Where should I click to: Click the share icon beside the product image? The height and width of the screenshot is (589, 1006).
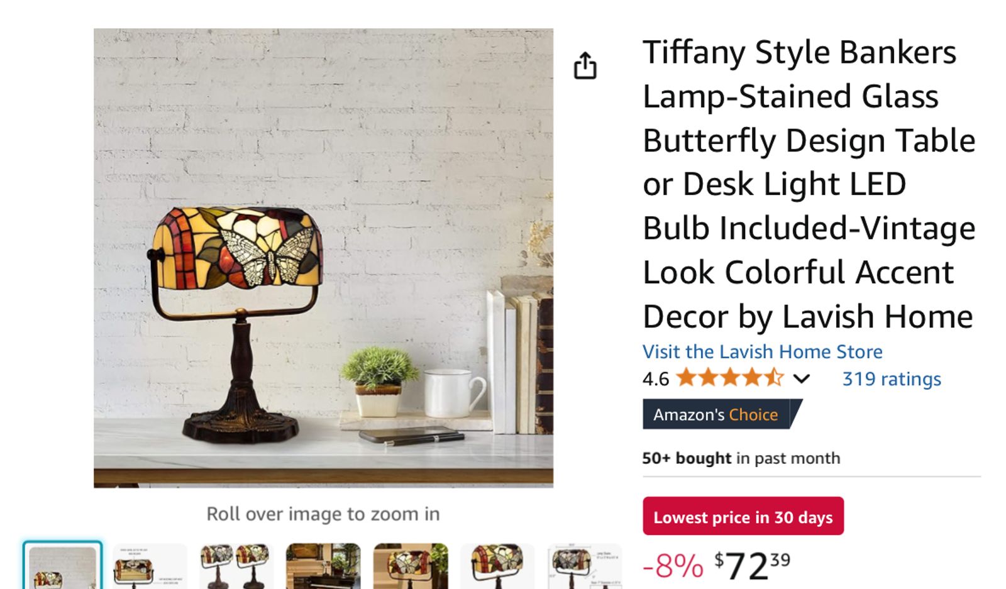coord(585,65)
